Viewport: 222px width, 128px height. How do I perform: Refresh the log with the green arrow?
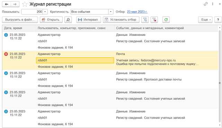coord(166,20)
